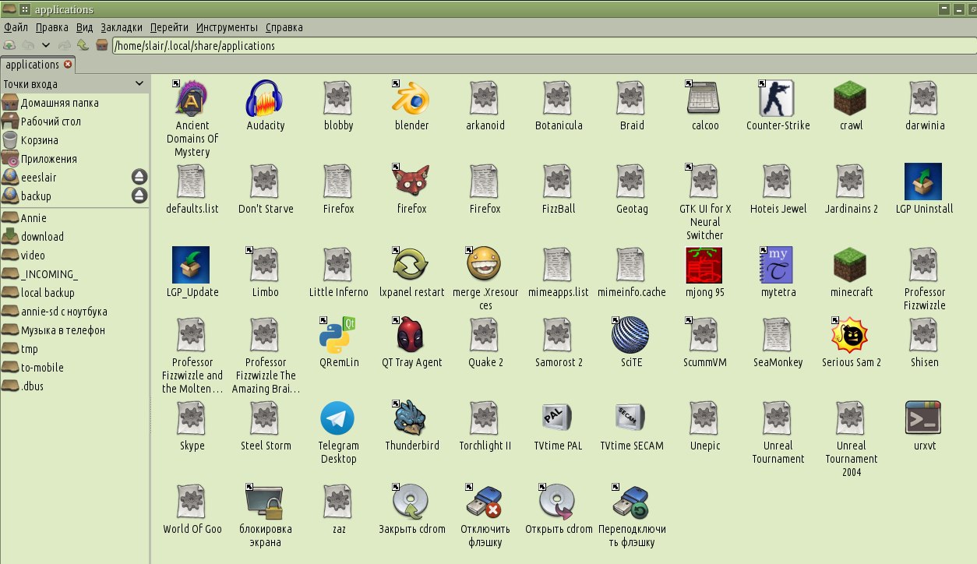Select the lowercase firefox fox icon
Screen dimensions: 977x564
pos(411,182)
